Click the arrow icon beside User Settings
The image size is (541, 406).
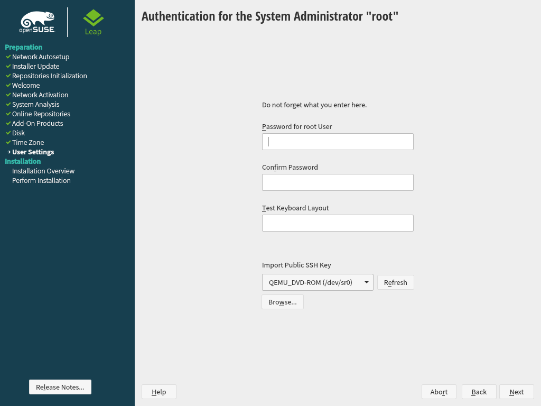point(8,152)
